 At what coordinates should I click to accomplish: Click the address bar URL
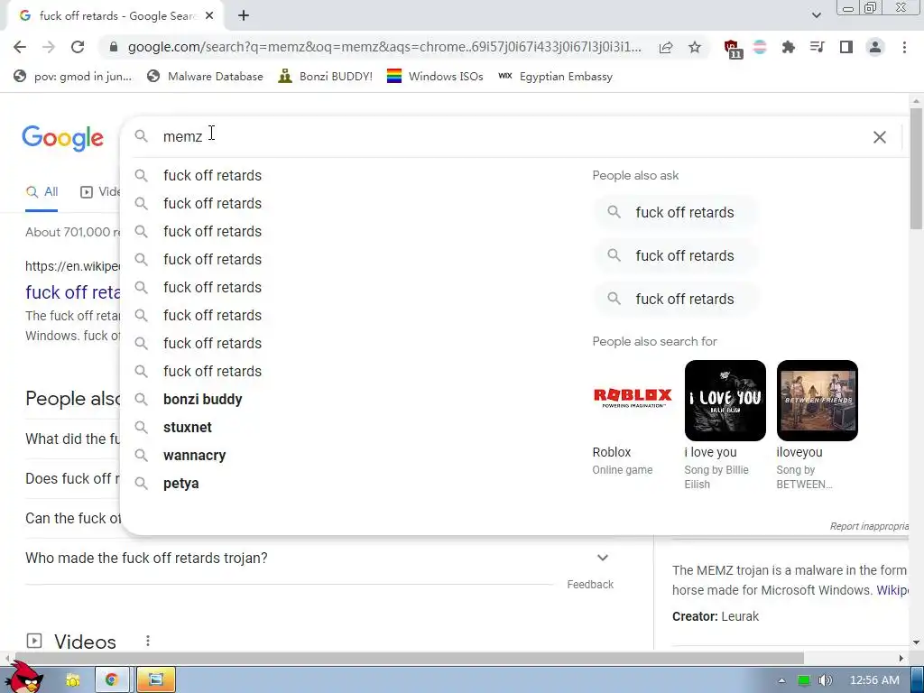384,47
